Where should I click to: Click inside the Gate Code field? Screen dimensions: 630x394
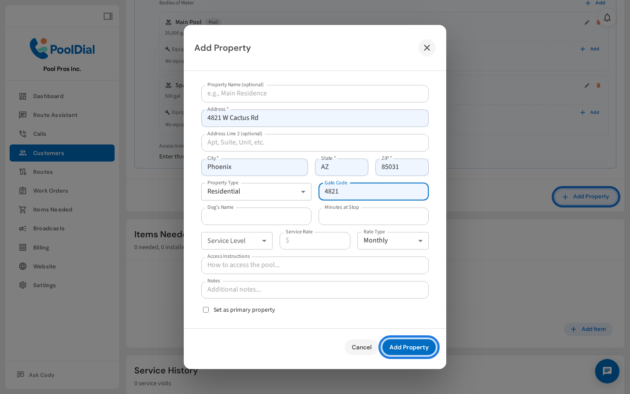pyautogui.click(x=374, y=191)
